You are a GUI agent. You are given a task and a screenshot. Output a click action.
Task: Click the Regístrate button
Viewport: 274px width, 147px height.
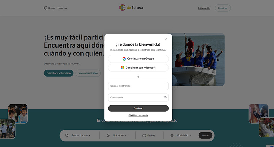(x=223, y=8)
